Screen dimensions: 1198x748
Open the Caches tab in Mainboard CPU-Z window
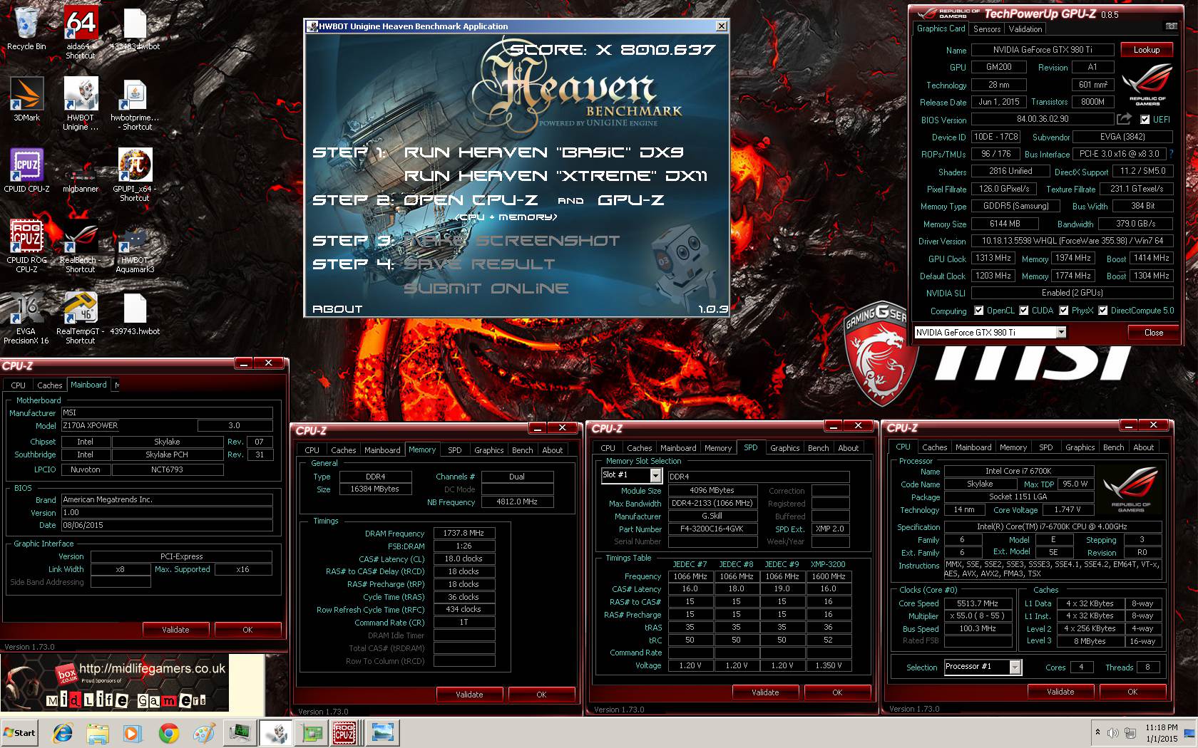[50, 385]
